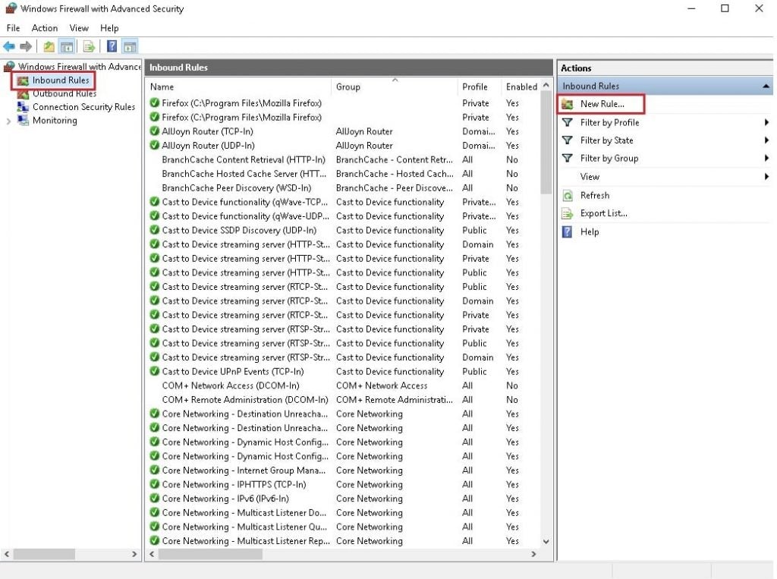The image size is (777, 579).
Task: Expand the Monitoring tree node
Action: point(8,121)
